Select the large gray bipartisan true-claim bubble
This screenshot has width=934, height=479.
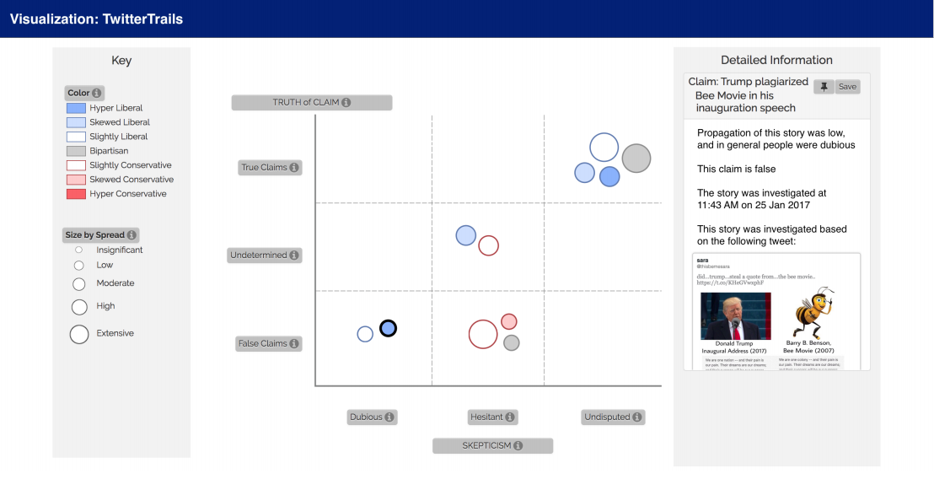pos(636,159)
